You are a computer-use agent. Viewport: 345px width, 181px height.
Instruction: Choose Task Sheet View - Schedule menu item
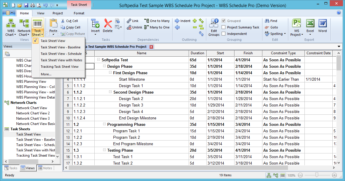[58, 54]
